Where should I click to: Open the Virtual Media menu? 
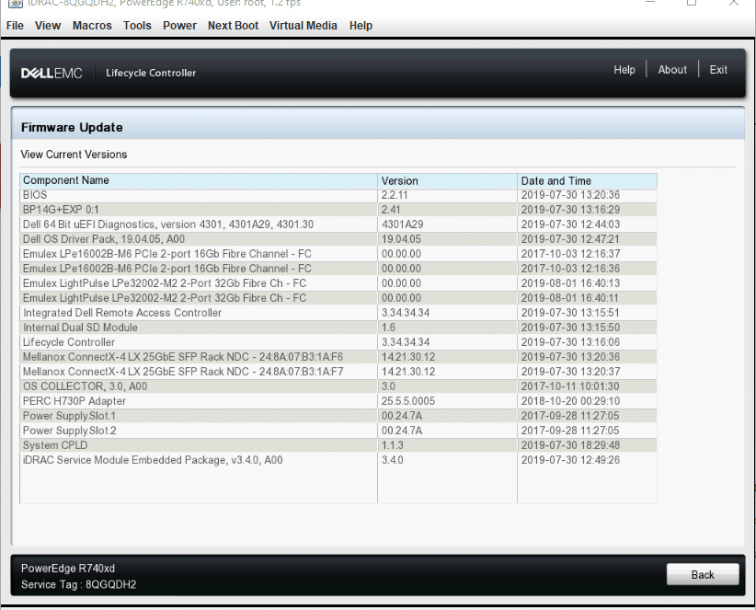click(304, 26)
